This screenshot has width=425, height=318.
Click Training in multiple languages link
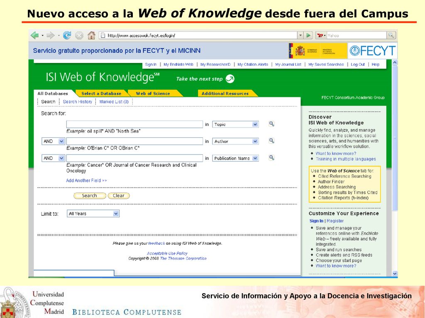tap(346, 159)
